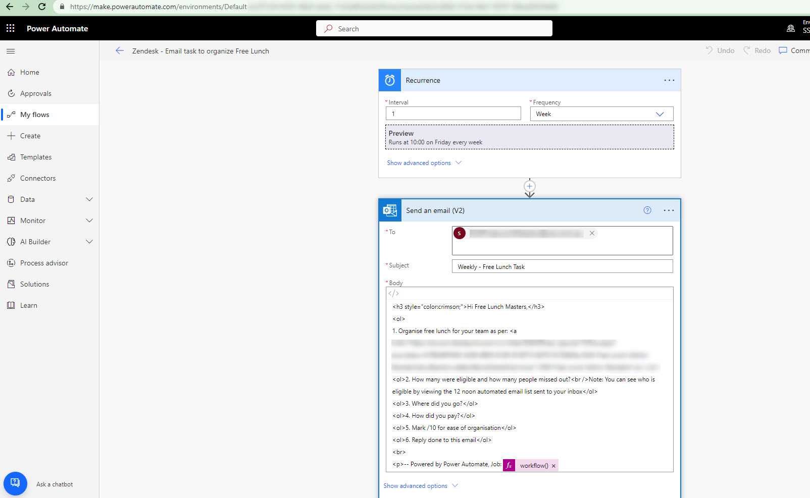Open Recurrence step's three-dot menu
This screenshot has height=498, width=810.
669,80
